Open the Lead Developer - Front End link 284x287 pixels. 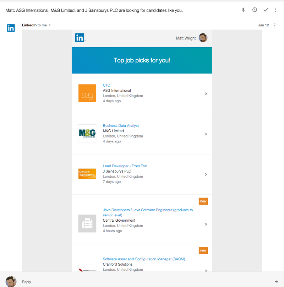point(125,166)
